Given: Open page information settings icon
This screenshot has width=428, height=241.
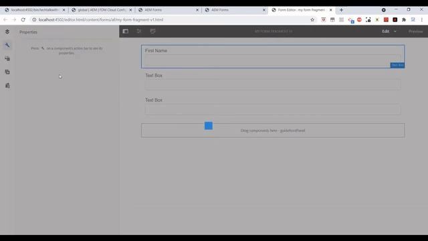Looking at the screenshot, I should pyautogui.click(x=139, y=31).
